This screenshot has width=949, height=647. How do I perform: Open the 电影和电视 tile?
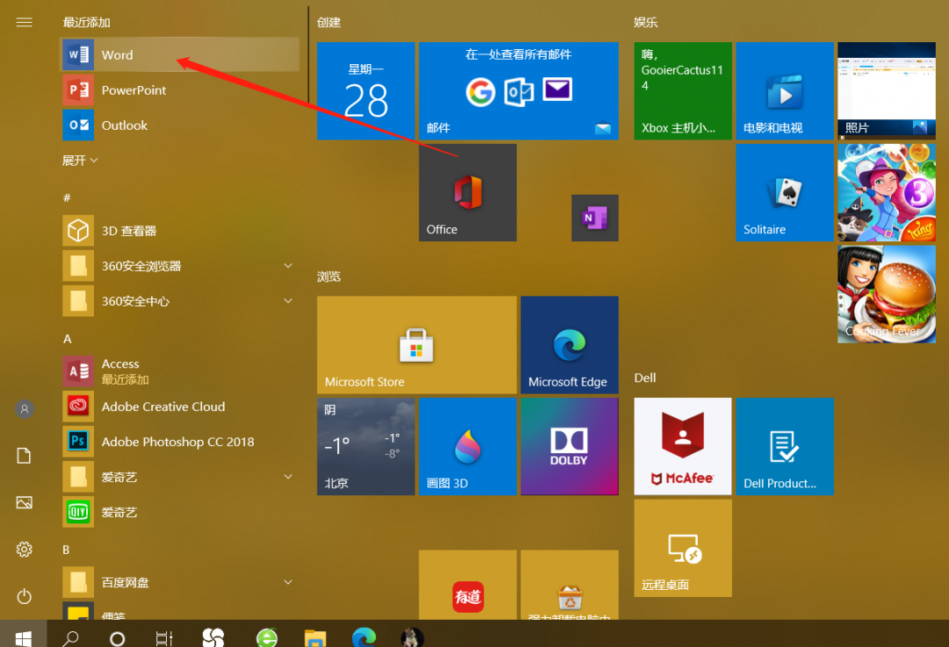pos(785,90)
